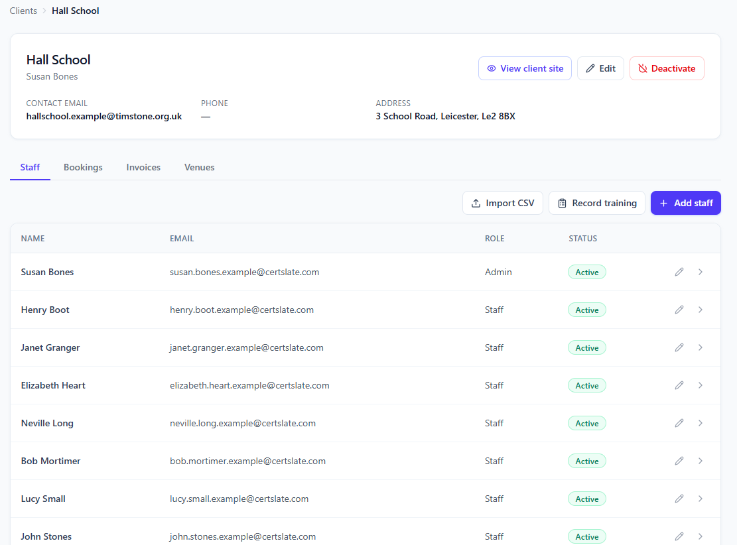Click the Add staff button
This screenshot has height=545, width=737.
coord(686,203)
